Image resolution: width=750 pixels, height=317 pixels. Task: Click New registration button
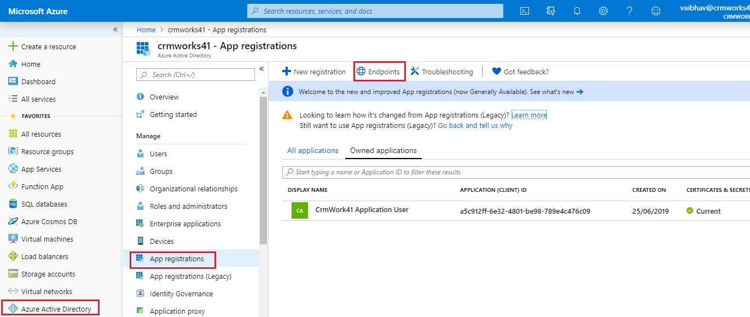point(314,72)
